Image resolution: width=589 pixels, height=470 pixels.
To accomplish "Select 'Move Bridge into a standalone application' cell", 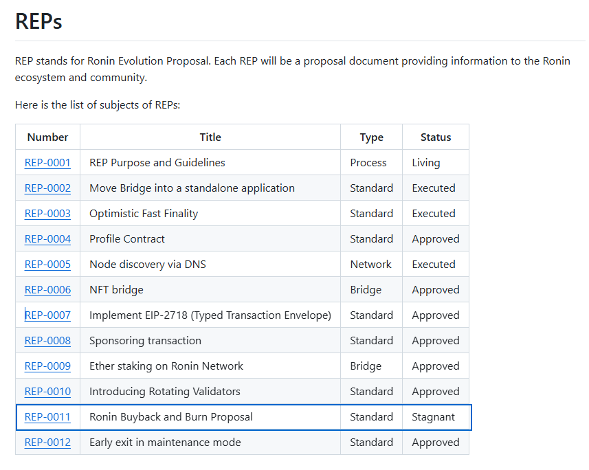I will point(210,188).
